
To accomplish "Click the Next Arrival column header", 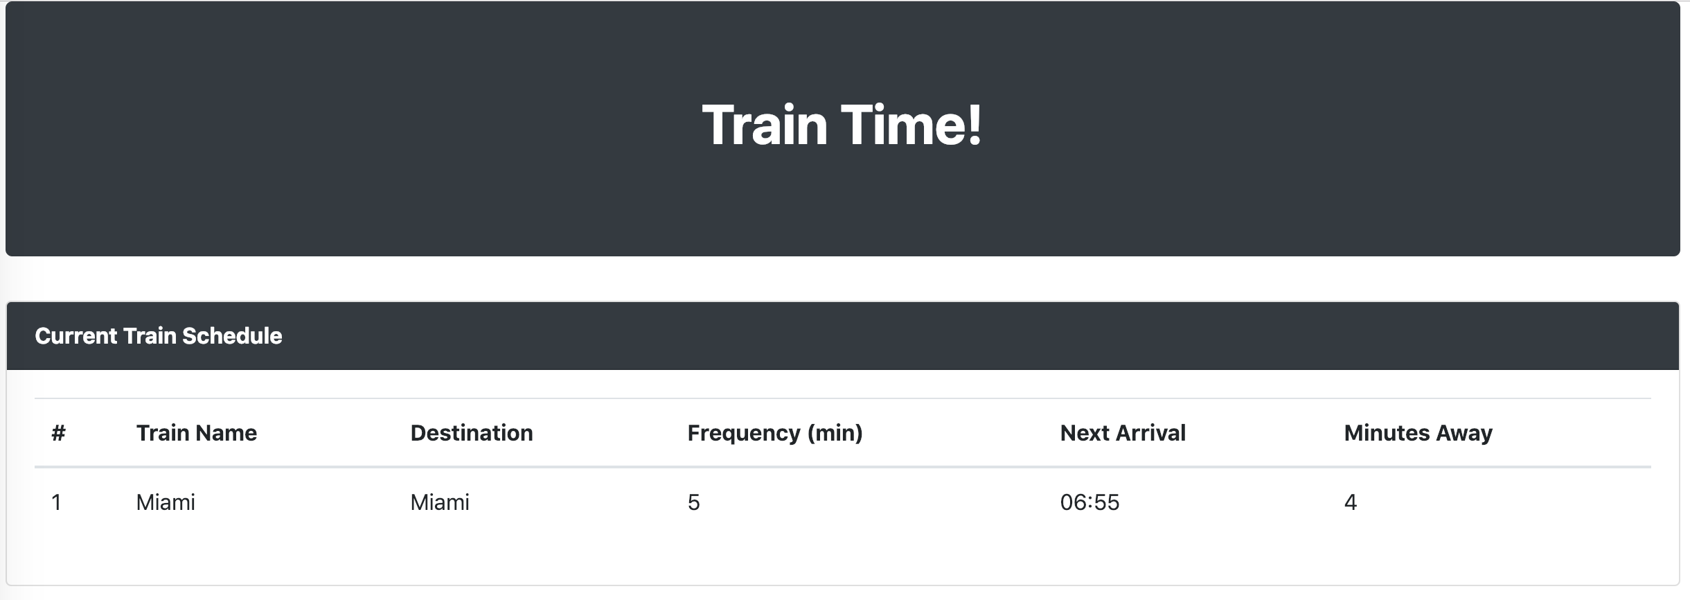I will [1121, 432].
